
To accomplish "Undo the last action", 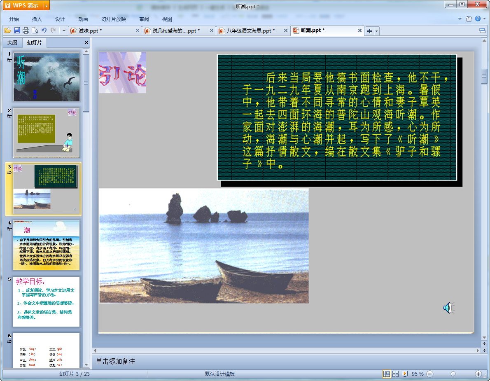I will 44,30.
